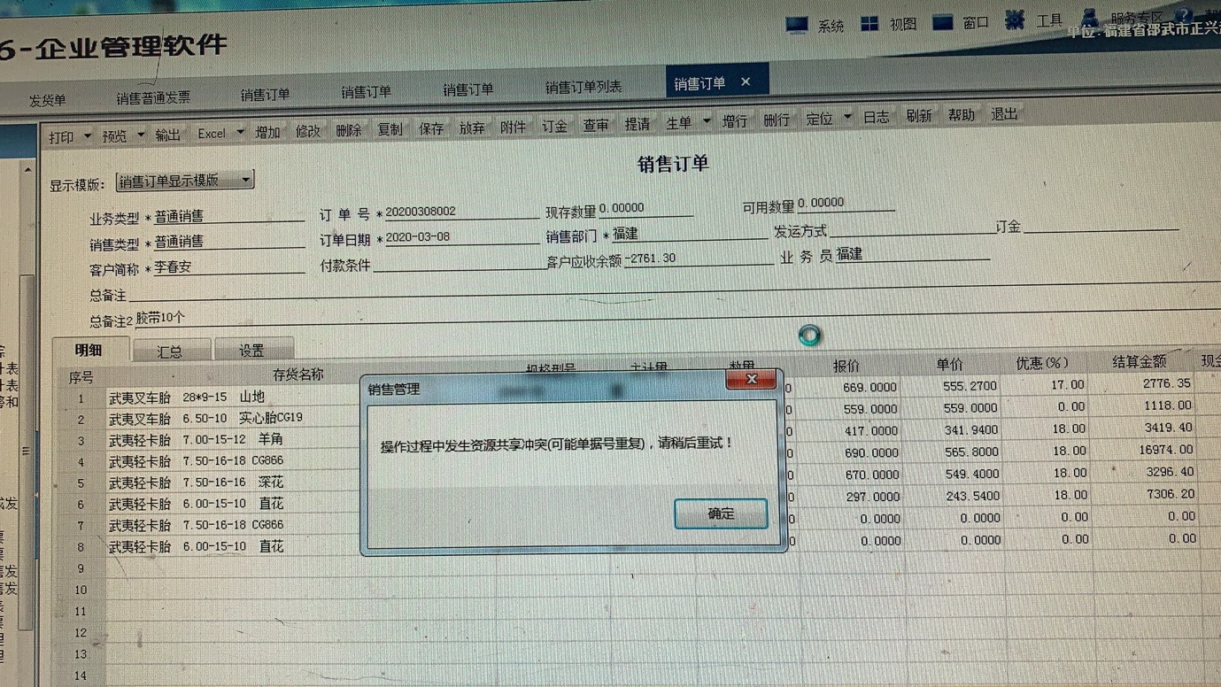
Task: Click the 附件 toolbar button
Action: coord(513,127)
